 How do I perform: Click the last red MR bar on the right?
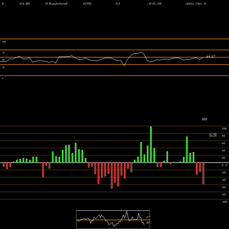click(x=203, y=173)
